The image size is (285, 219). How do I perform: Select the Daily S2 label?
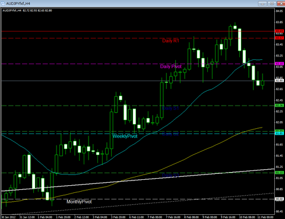click(170, 134)
